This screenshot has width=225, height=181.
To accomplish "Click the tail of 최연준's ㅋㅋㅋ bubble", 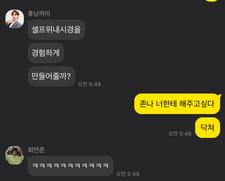I will (27, 158).
